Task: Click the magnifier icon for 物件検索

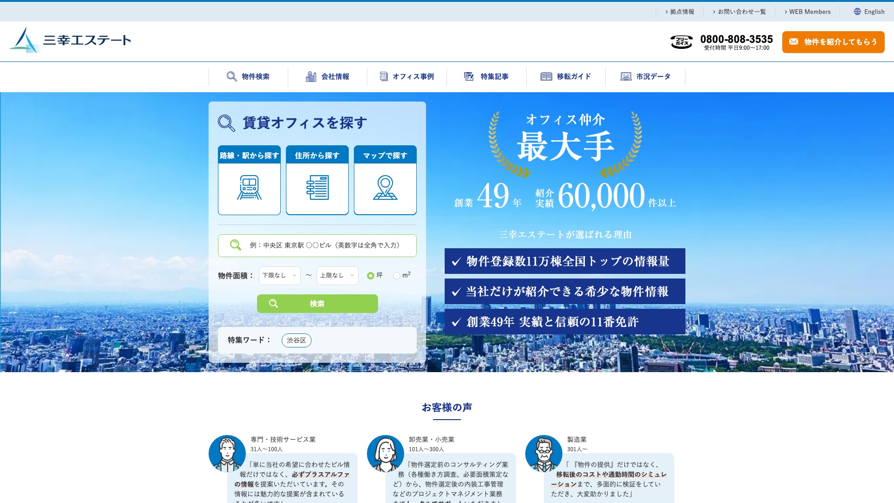Action: coord(231,76)
